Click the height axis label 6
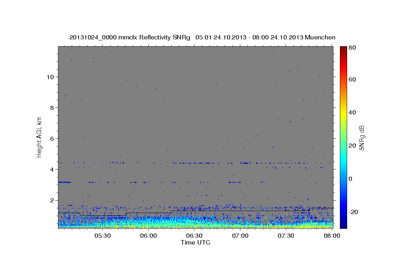 pos(51,138)
